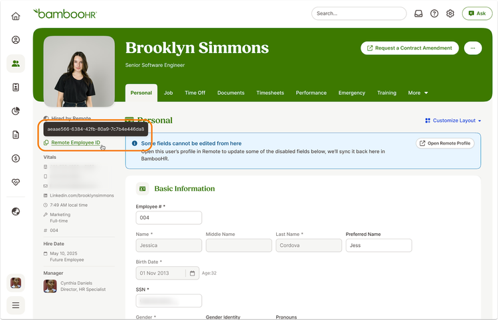
Task: Click Cynthia Daniels manager name
Action: 76,283
